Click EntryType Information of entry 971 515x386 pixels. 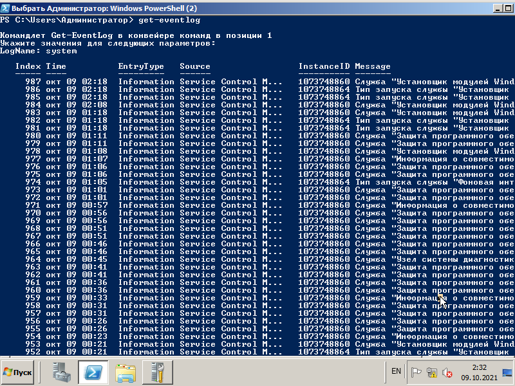(146, 205)
